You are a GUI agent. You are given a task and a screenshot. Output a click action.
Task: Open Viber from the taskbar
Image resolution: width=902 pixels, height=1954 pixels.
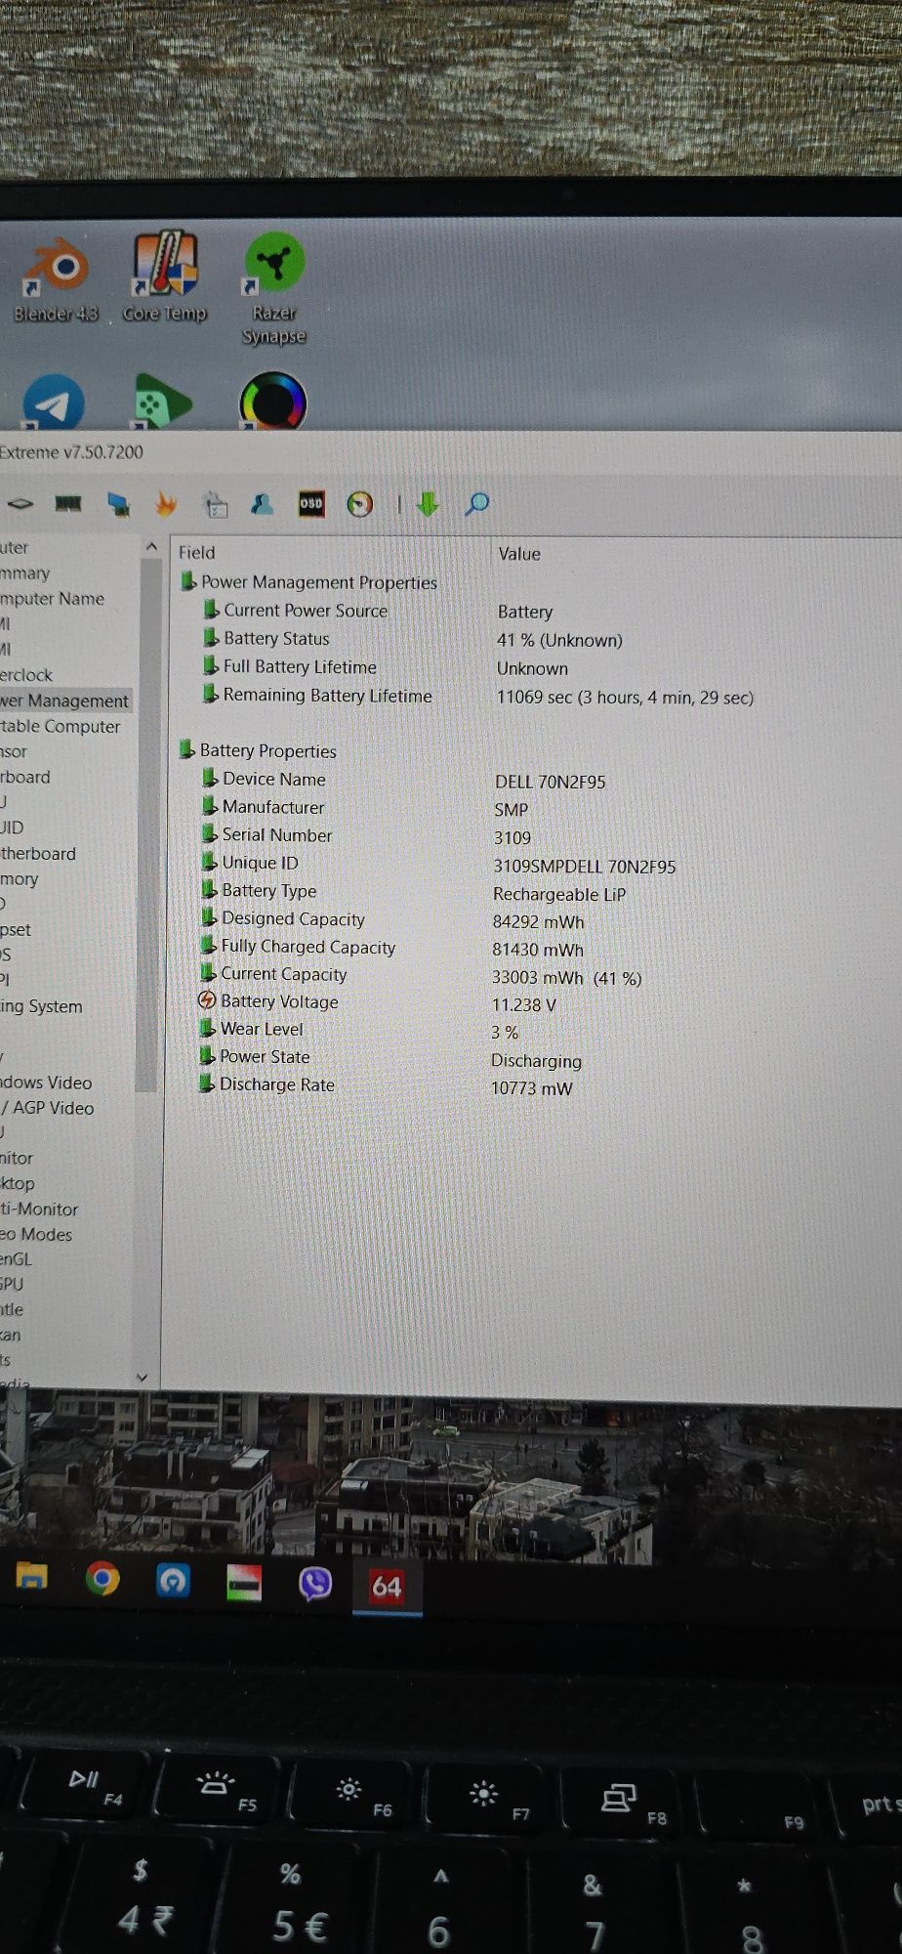pos(315,1584)
